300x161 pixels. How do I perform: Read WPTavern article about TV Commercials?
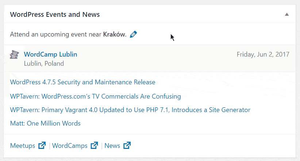[95, 96]
